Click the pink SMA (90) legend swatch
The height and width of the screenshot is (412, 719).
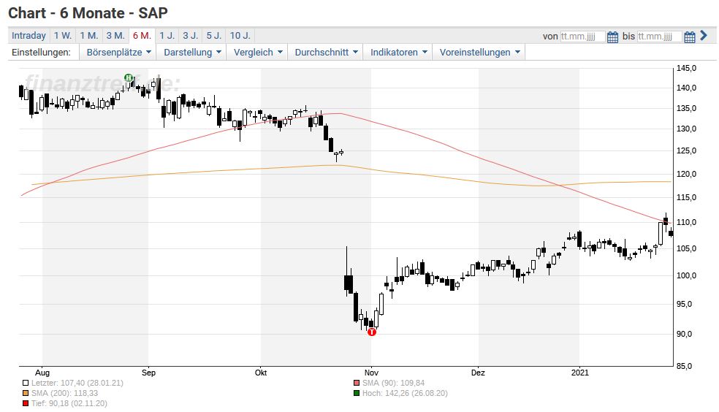pos(357,383)
